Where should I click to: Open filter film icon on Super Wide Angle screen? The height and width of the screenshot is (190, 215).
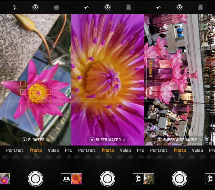(200, 7)
